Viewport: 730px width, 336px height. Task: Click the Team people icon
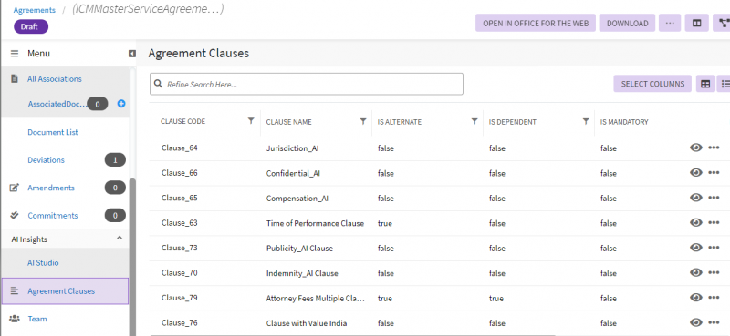15,319
